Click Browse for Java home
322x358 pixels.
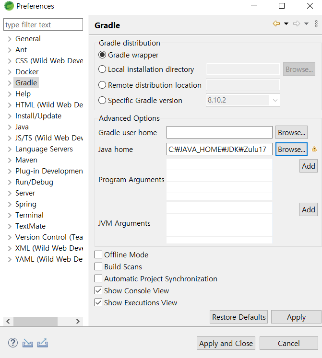[x=291, y=149]
